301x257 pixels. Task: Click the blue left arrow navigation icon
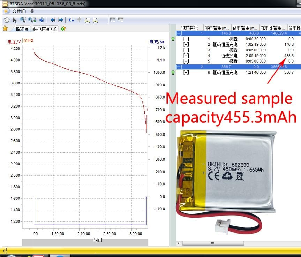53,20
